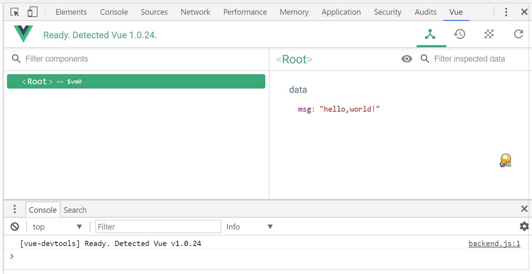This screenshot has width=532, height=274.
Task: Click the console Filter input
Action: tap(158, 227)
